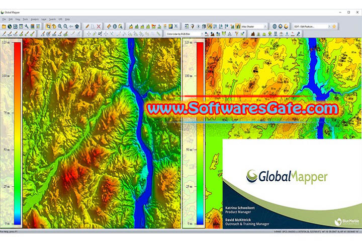
Task: Click the brown mountain ground classification icon
Action: 253,34
